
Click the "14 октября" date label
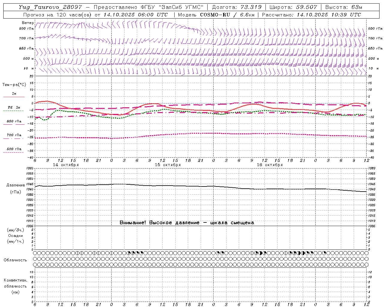66,165
